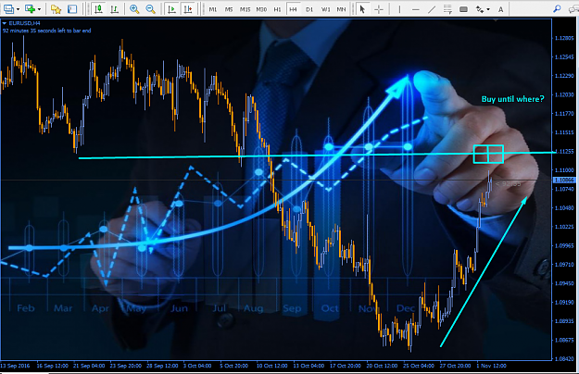The width and height of the screenshot is (579, 374).
Task: Expand the Arrows dropdown arrow
Action: pyautogui.click(x=488, y=9)
